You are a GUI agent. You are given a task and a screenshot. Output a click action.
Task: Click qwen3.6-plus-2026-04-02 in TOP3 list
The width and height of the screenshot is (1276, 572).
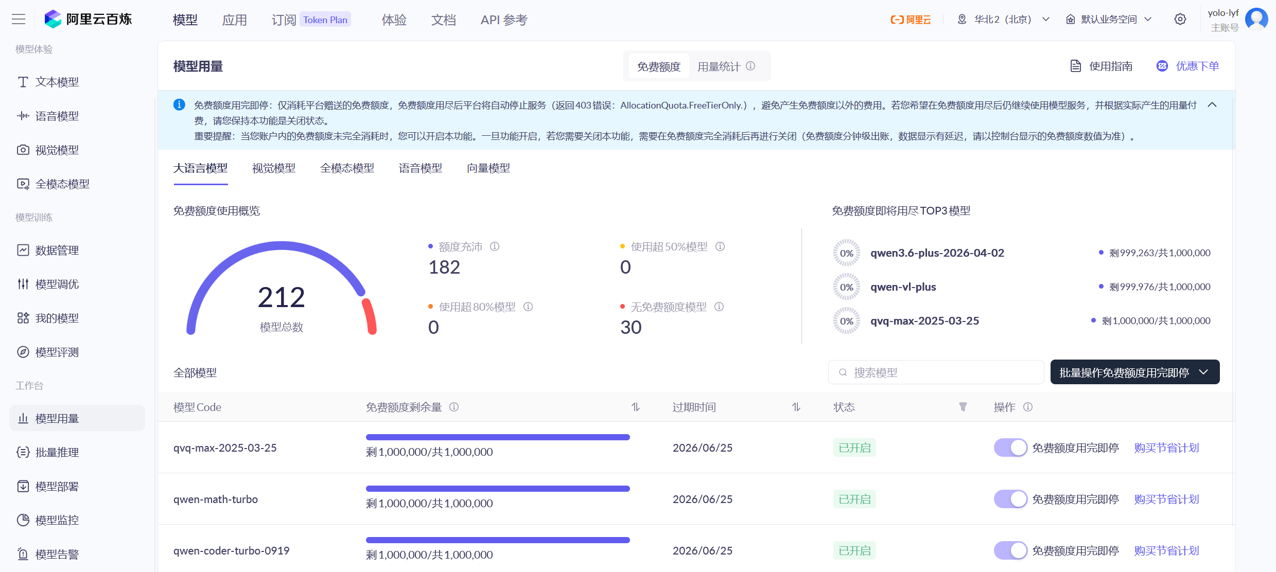click(x=937, y=253)
